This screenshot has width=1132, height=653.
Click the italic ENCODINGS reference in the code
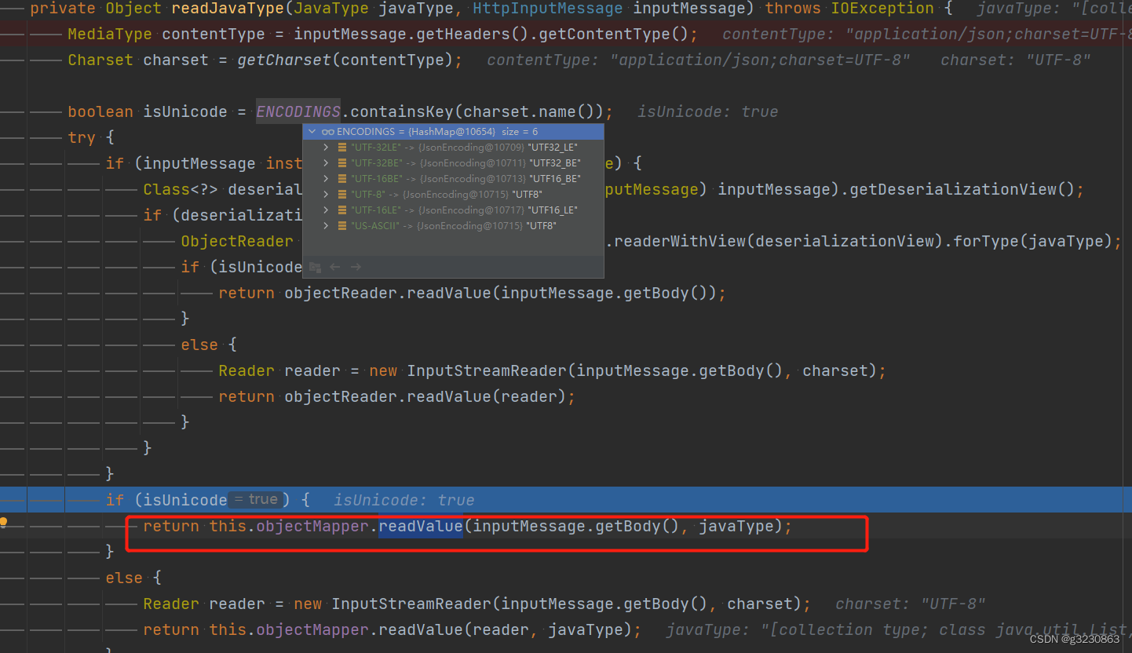298,111
